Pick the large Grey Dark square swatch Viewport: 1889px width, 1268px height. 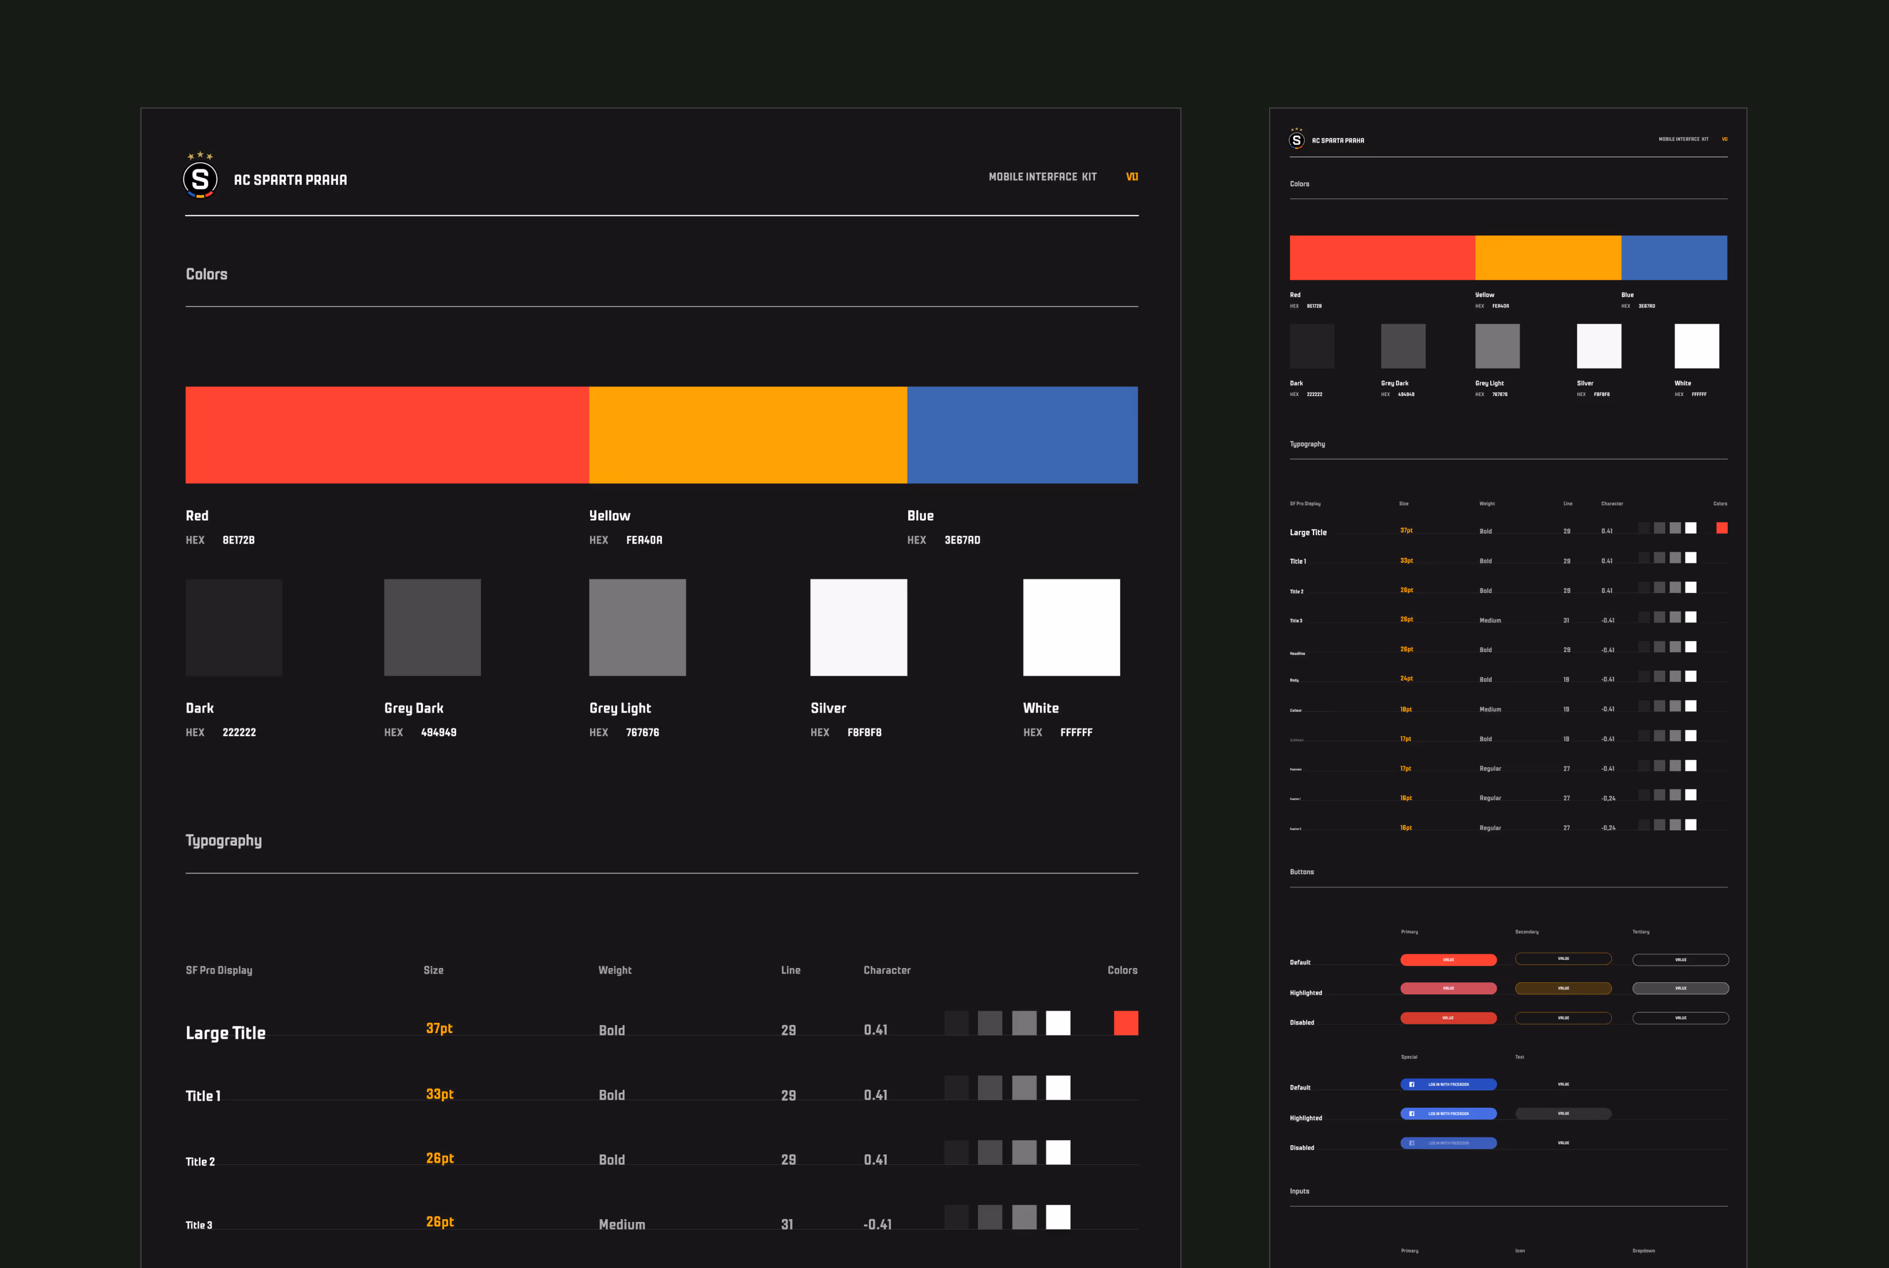click(432, 627)
